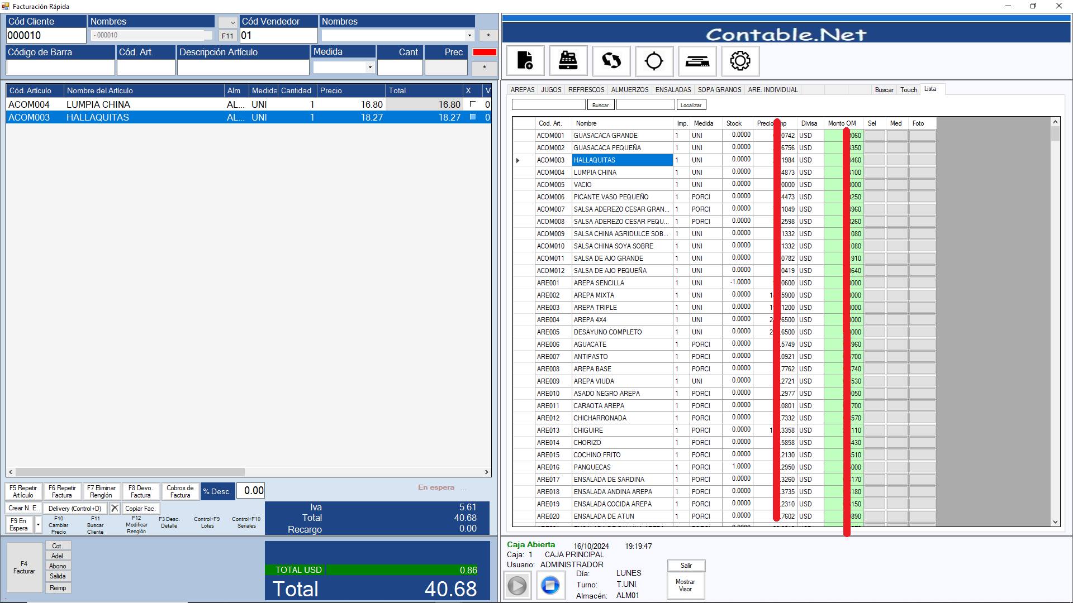This screenshot has width=1073, height=603.
Task: Switch to the AREPAS tab
Action: (523, 89)
